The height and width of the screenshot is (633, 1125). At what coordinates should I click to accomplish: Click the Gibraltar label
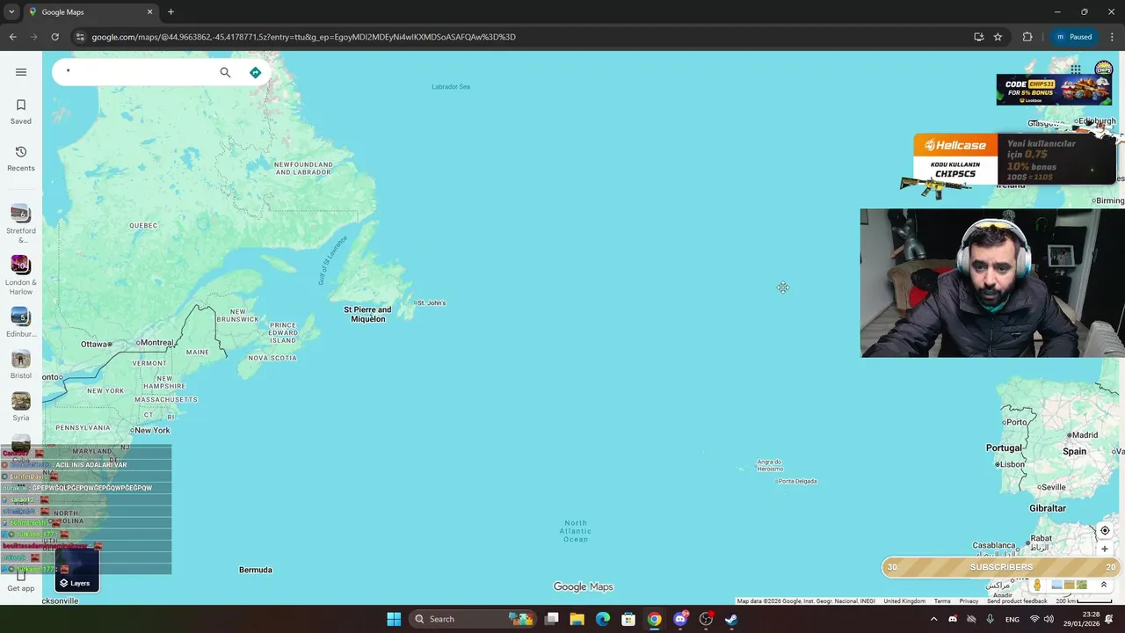1048,508
